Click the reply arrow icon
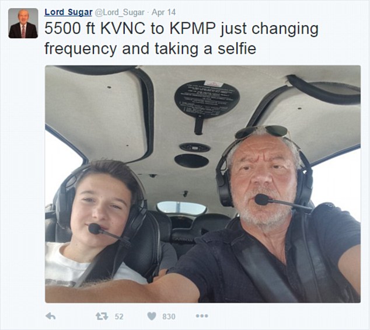The height and width of the screenshot is (330, 370). point(51,316)
